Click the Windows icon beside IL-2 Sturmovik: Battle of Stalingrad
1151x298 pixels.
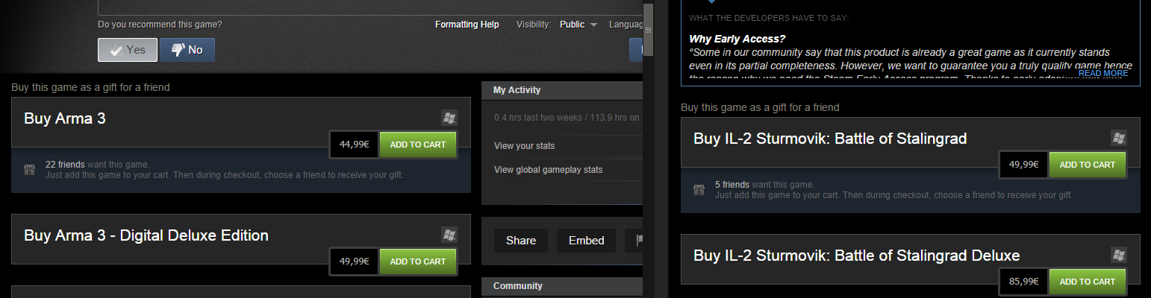(x=1118, y=137)
